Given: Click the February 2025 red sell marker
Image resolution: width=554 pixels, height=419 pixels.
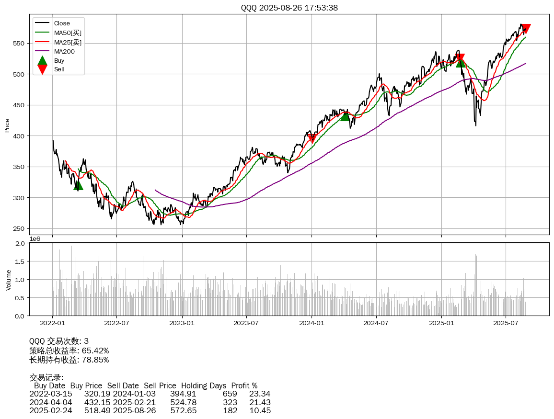Looking at the screenshot, I should [x=460, y=58].
